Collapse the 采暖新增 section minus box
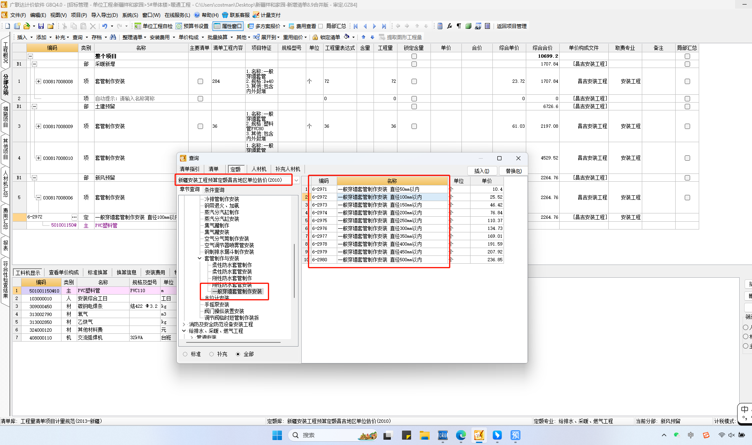Viewport: 752px width, 445px height. click(34, 64)
